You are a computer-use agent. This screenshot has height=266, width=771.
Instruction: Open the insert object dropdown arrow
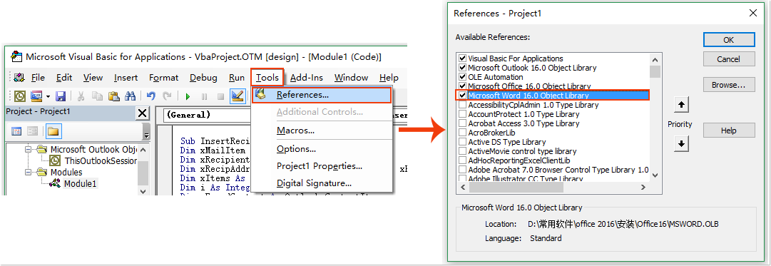point(48,96)
